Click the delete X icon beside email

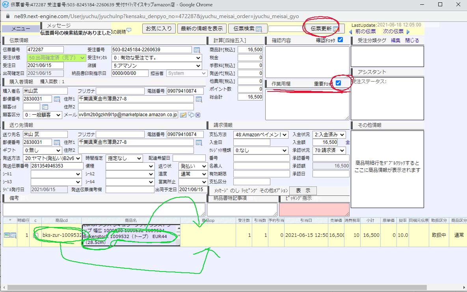198,115
